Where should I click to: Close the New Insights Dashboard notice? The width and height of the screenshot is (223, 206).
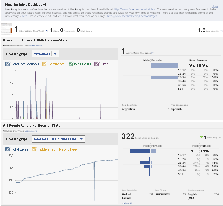215,6
